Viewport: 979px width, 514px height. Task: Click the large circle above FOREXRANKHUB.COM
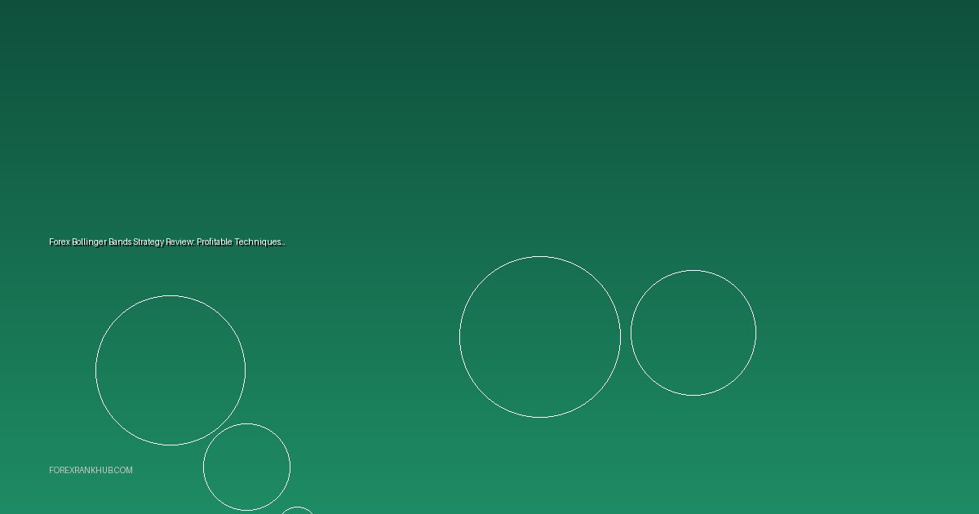(171, 370)
